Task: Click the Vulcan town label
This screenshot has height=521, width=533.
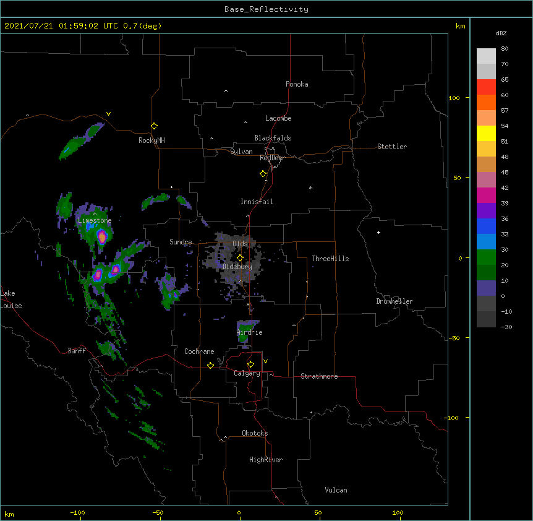Action: (x=336, y=490)
